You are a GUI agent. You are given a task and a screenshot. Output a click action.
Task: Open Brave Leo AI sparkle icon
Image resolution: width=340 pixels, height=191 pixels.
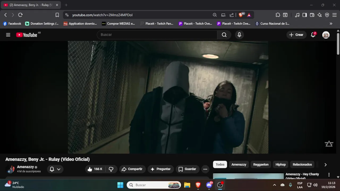pyautogui.click(x=320, y=15)
